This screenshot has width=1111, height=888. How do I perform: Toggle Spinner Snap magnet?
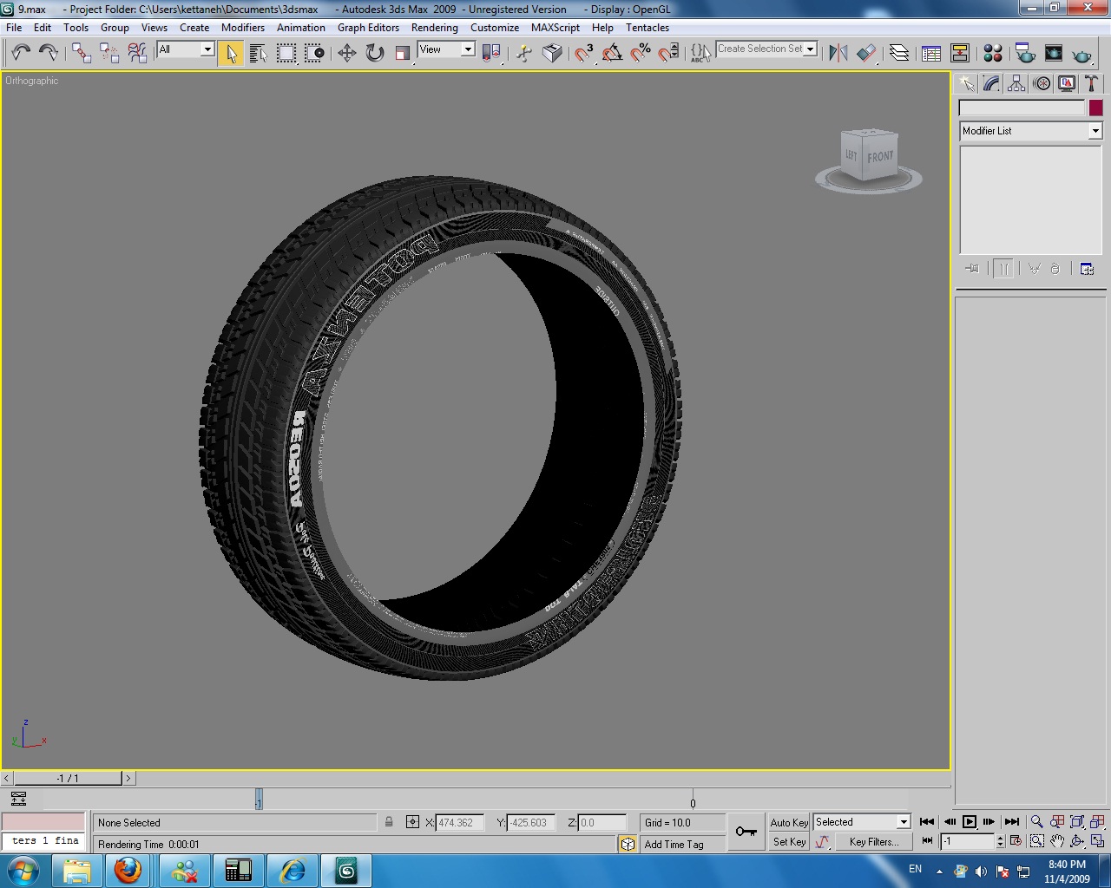(x=668, y=53)
